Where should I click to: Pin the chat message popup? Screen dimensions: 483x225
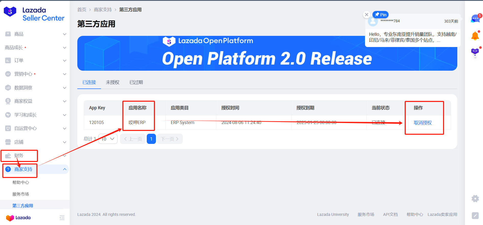pyautogui.click(x=380, y=14)
